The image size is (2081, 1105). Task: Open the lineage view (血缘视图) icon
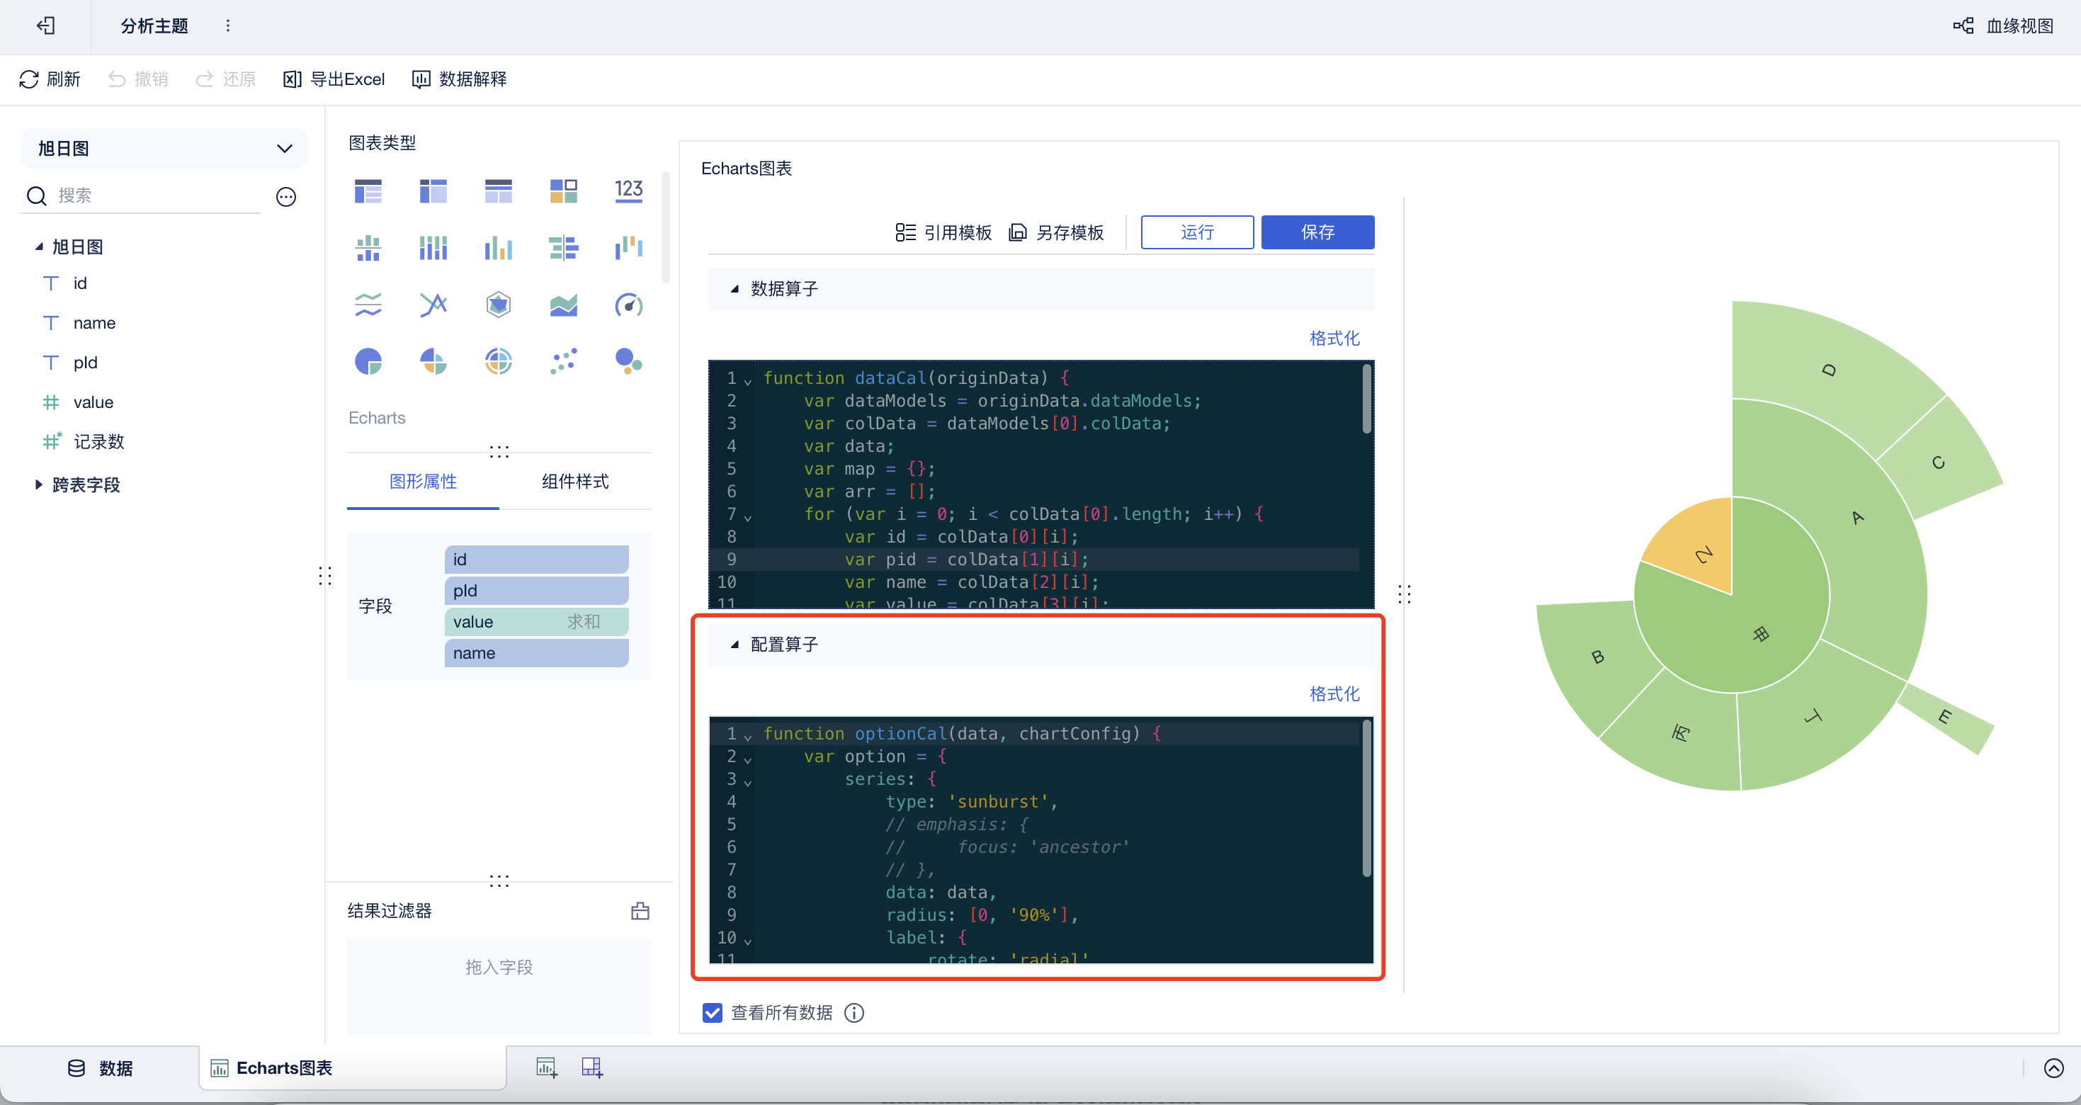[1963, 25]
